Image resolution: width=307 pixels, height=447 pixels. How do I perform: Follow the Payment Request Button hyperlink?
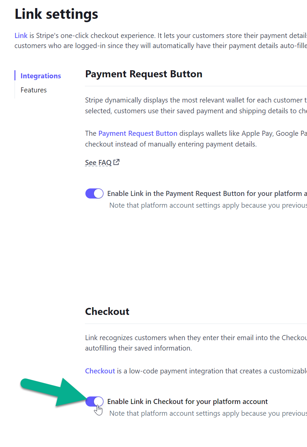tap(138, 133)
